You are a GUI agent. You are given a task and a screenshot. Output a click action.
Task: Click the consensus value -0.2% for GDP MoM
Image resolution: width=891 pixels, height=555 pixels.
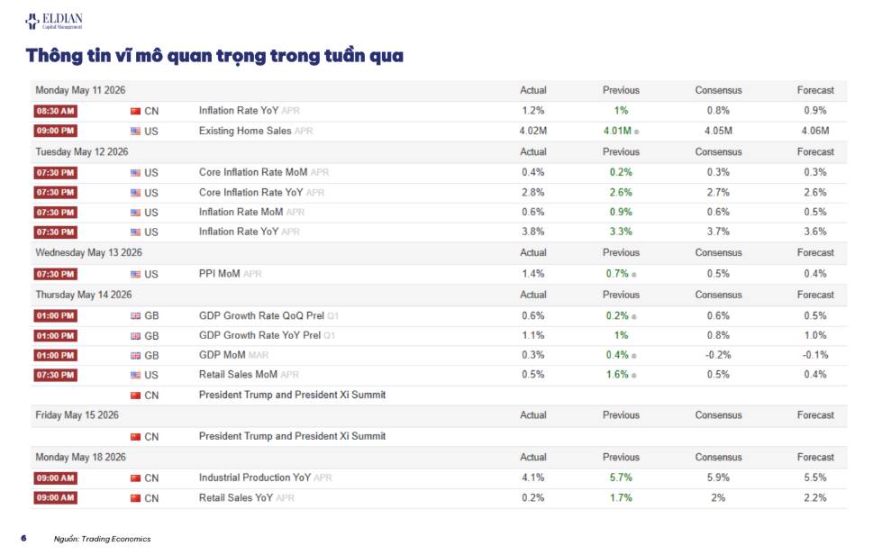[x=718, y=355]
